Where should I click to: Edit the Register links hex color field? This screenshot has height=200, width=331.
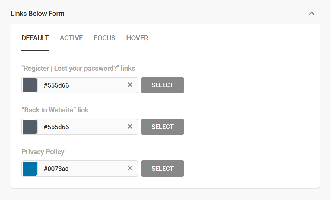pos(79,85)
